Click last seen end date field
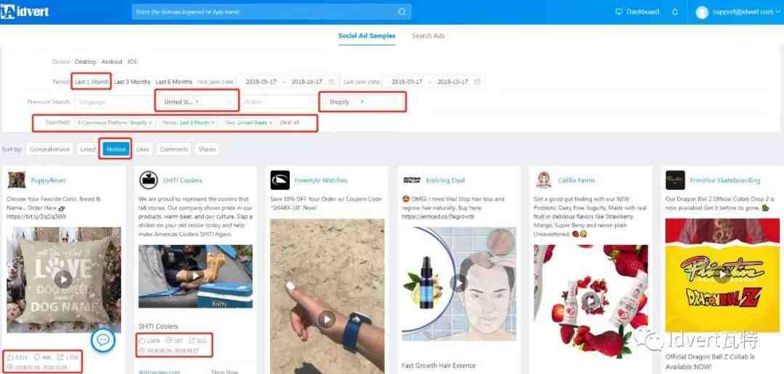 (452, 82)
